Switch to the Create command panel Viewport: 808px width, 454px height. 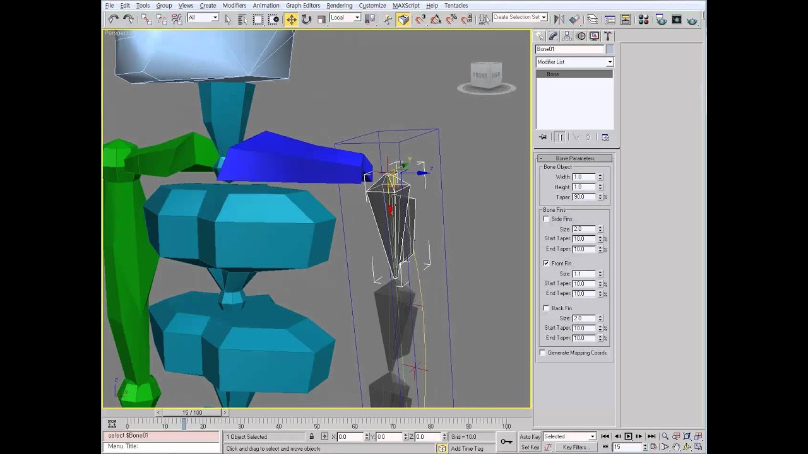click(540, 36)
